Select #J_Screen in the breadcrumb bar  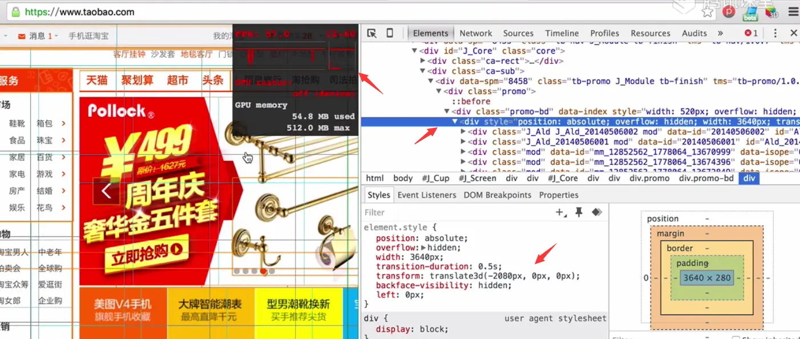pyautogui.click(x=477, y=178)
